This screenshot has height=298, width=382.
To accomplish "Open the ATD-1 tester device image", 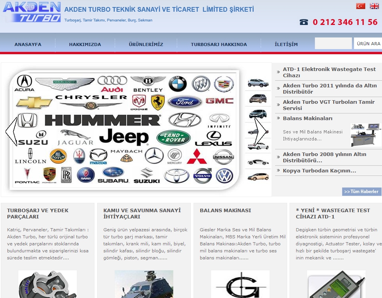I will click(x=336, y=284).
